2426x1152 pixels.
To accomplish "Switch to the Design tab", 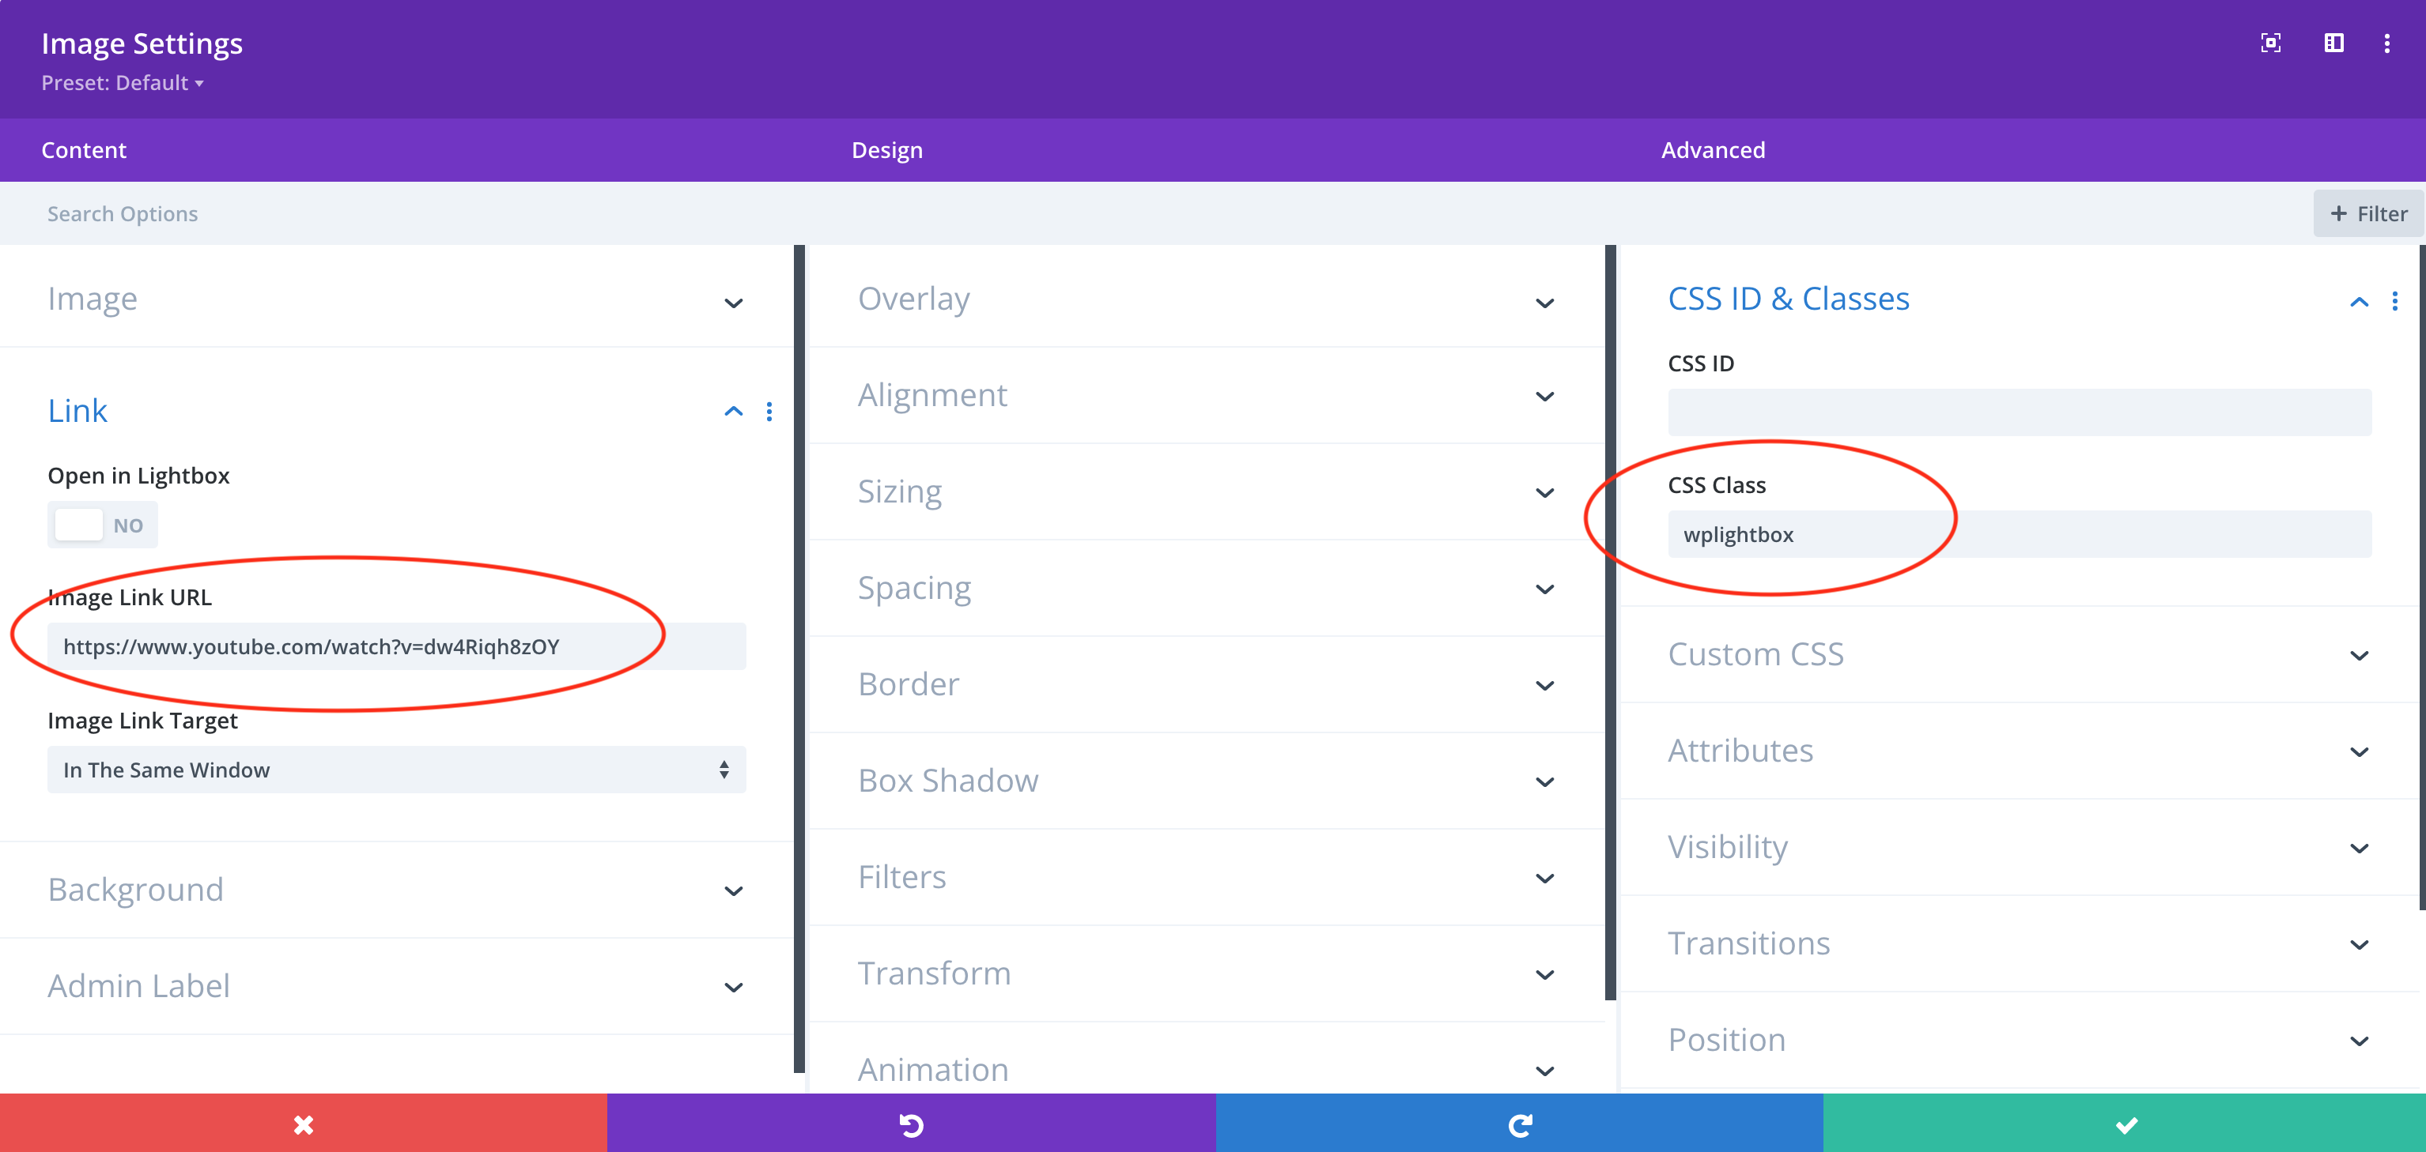I will click(x=886, y=149).
